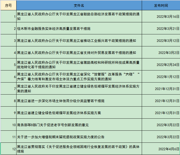The height and width of the screenshot is (155, 180).
Task: Click the date cell 2022年2月24日
Action: 161,65
